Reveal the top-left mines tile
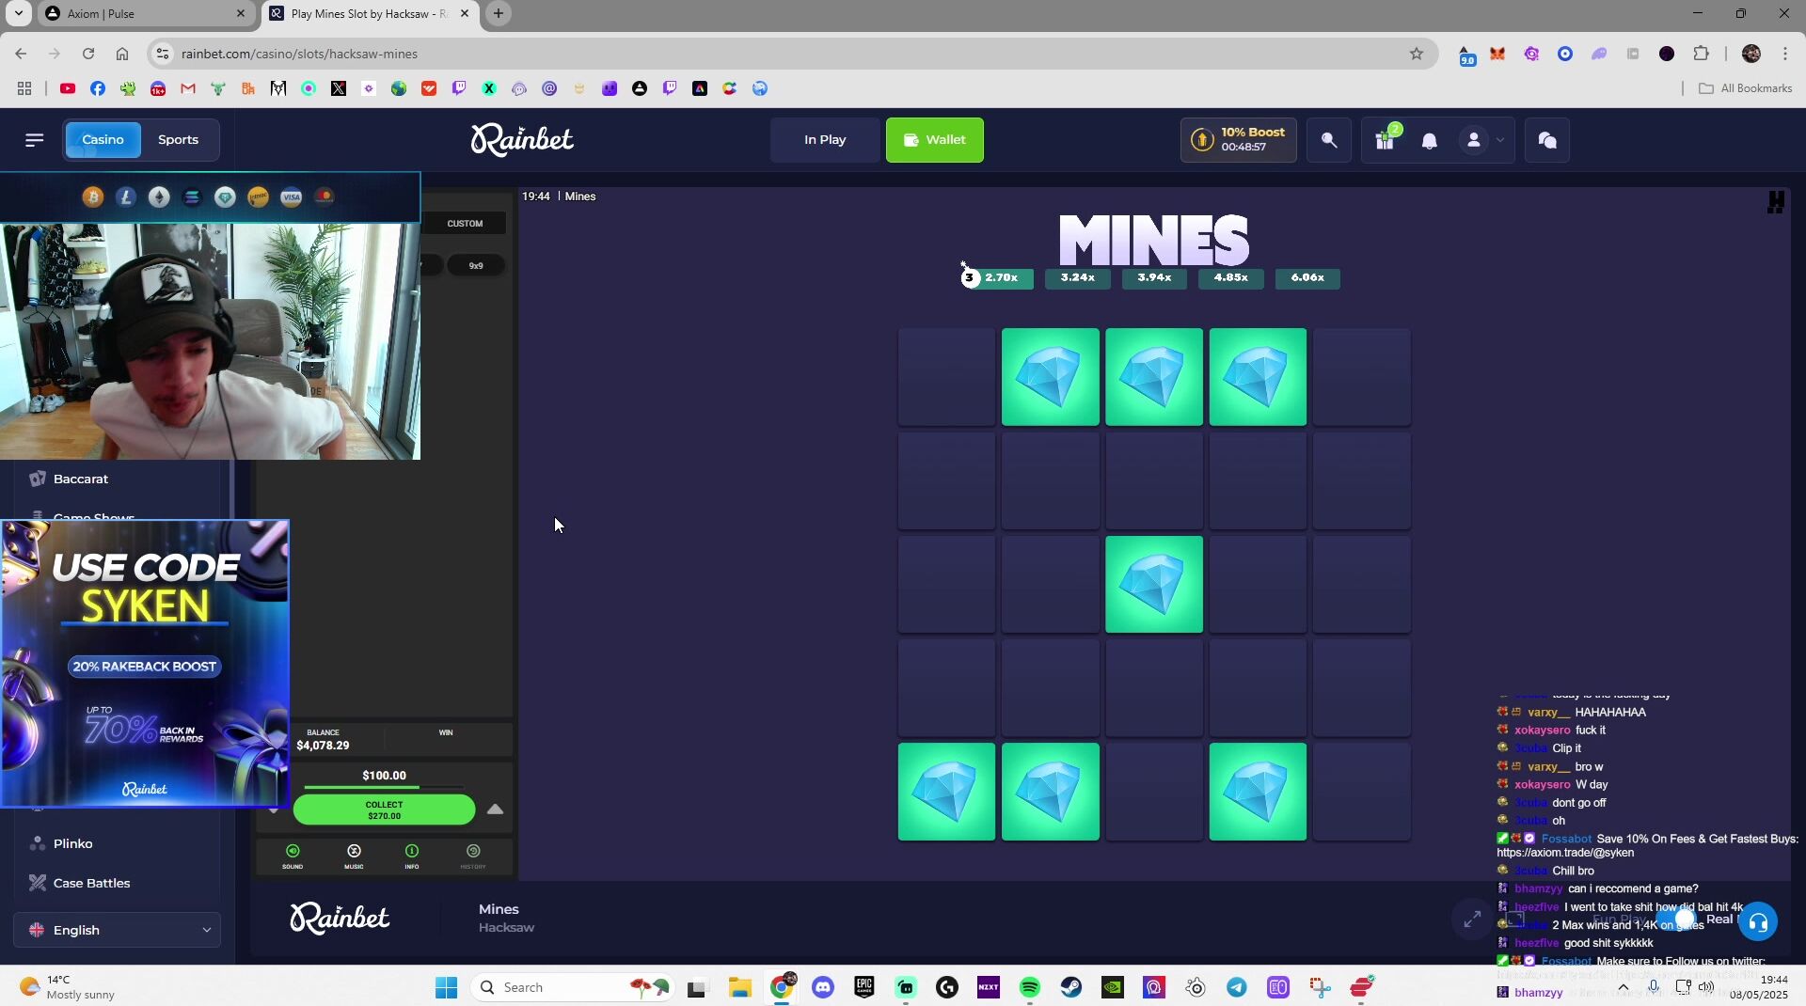The width and height of the screenshot is (1806, 1006). (x=946, y=377)
